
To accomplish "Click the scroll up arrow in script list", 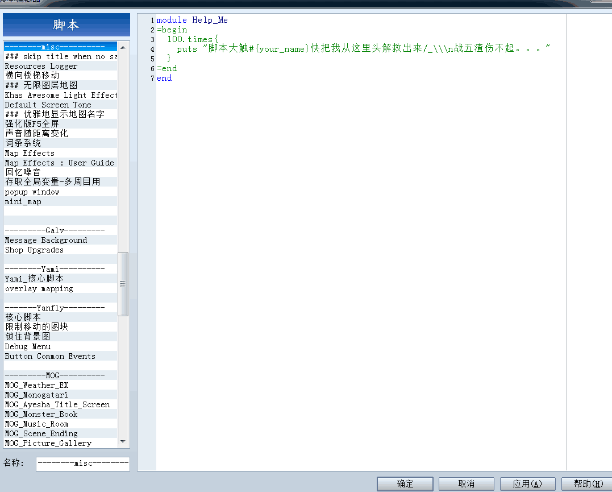I will click(123, 47).
